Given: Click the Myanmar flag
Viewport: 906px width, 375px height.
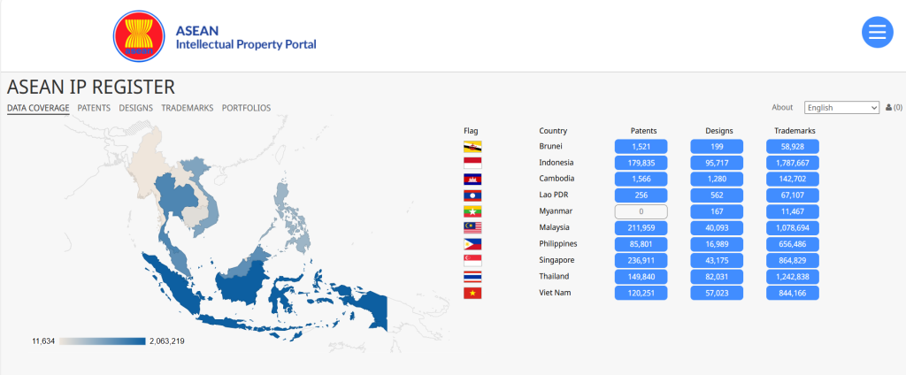Looking at the screenshot, I should tap(472, 211).
